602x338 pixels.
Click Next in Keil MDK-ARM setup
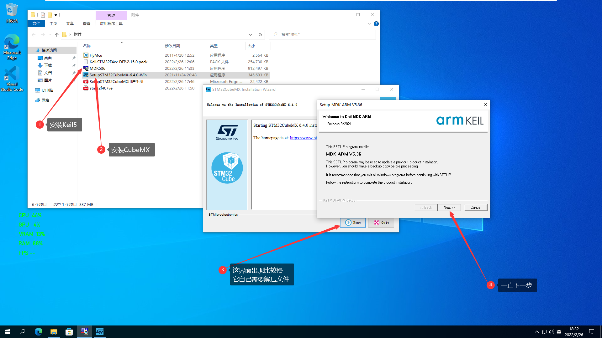(449, 207)
